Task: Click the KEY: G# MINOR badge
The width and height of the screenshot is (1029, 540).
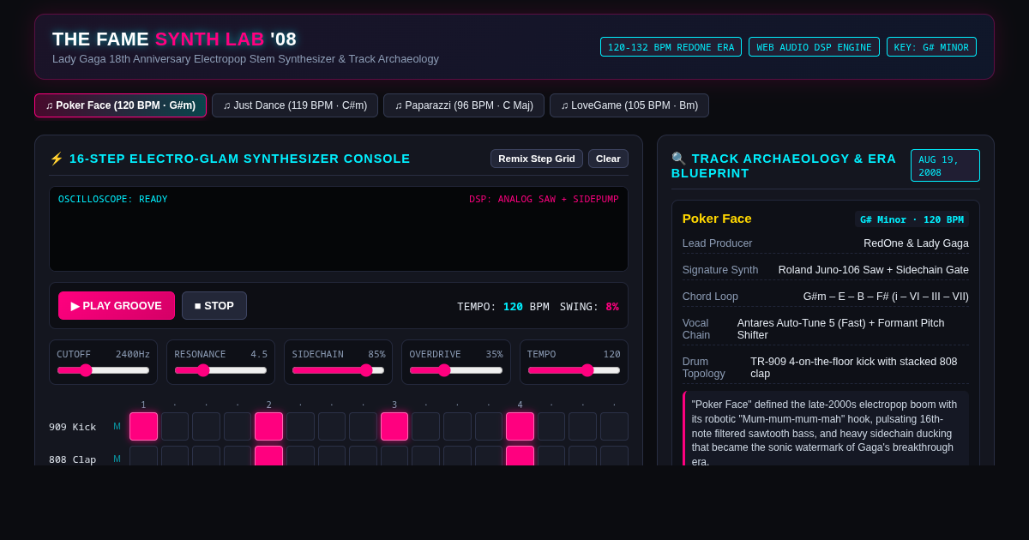Action: (931, 47)
